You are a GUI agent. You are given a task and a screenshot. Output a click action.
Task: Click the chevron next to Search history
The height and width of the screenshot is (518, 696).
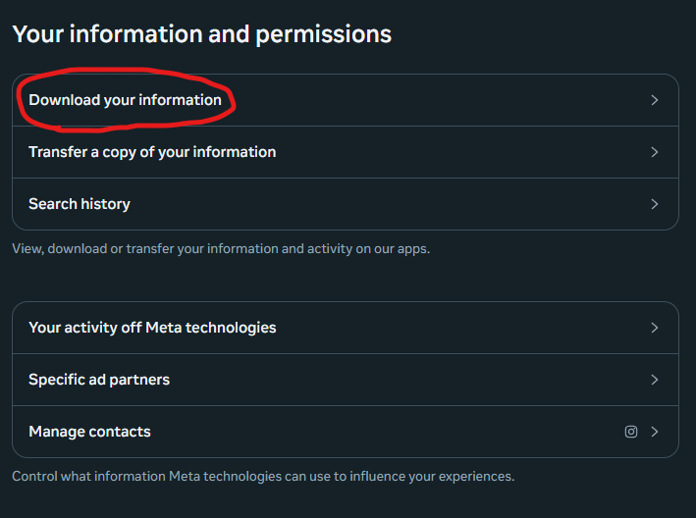tap(655, 204)
